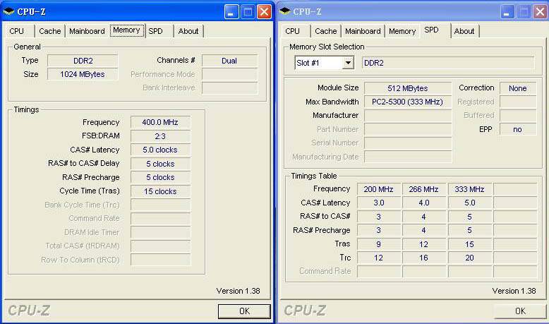Click the 333 MHz frequency cell

[469, 189]
